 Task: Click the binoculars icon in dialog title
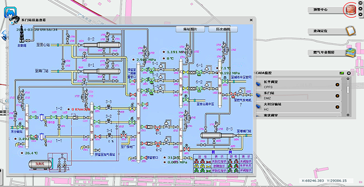pos(14,19)
